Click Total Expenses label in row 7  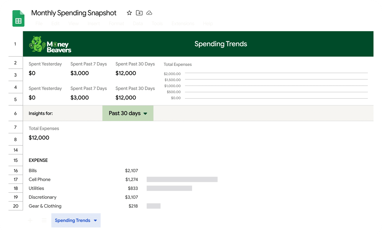44,128
